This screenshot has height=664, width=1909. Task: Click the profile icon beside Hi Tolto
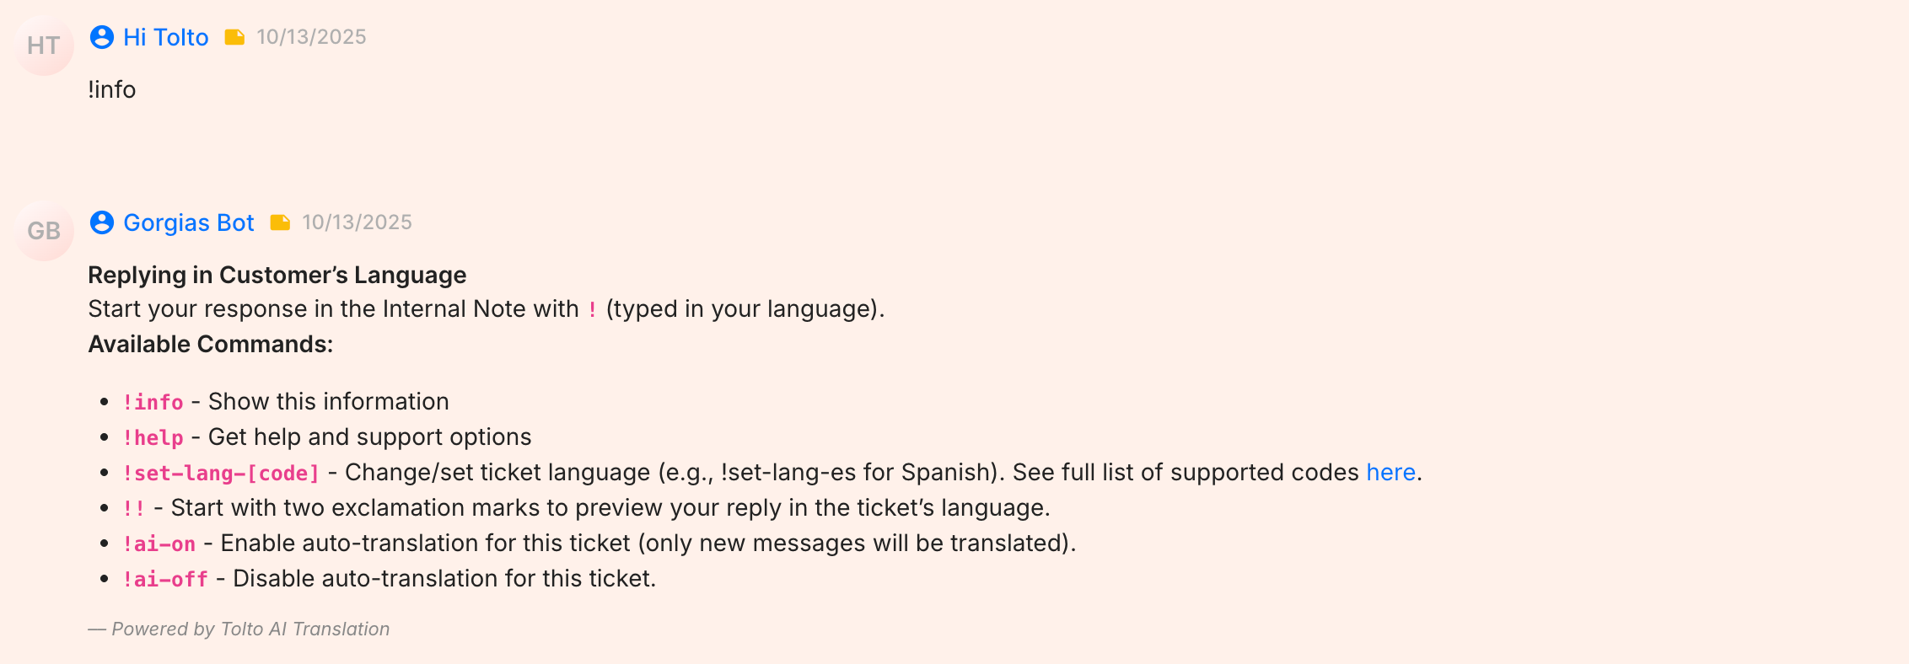[x=102, y=37]
